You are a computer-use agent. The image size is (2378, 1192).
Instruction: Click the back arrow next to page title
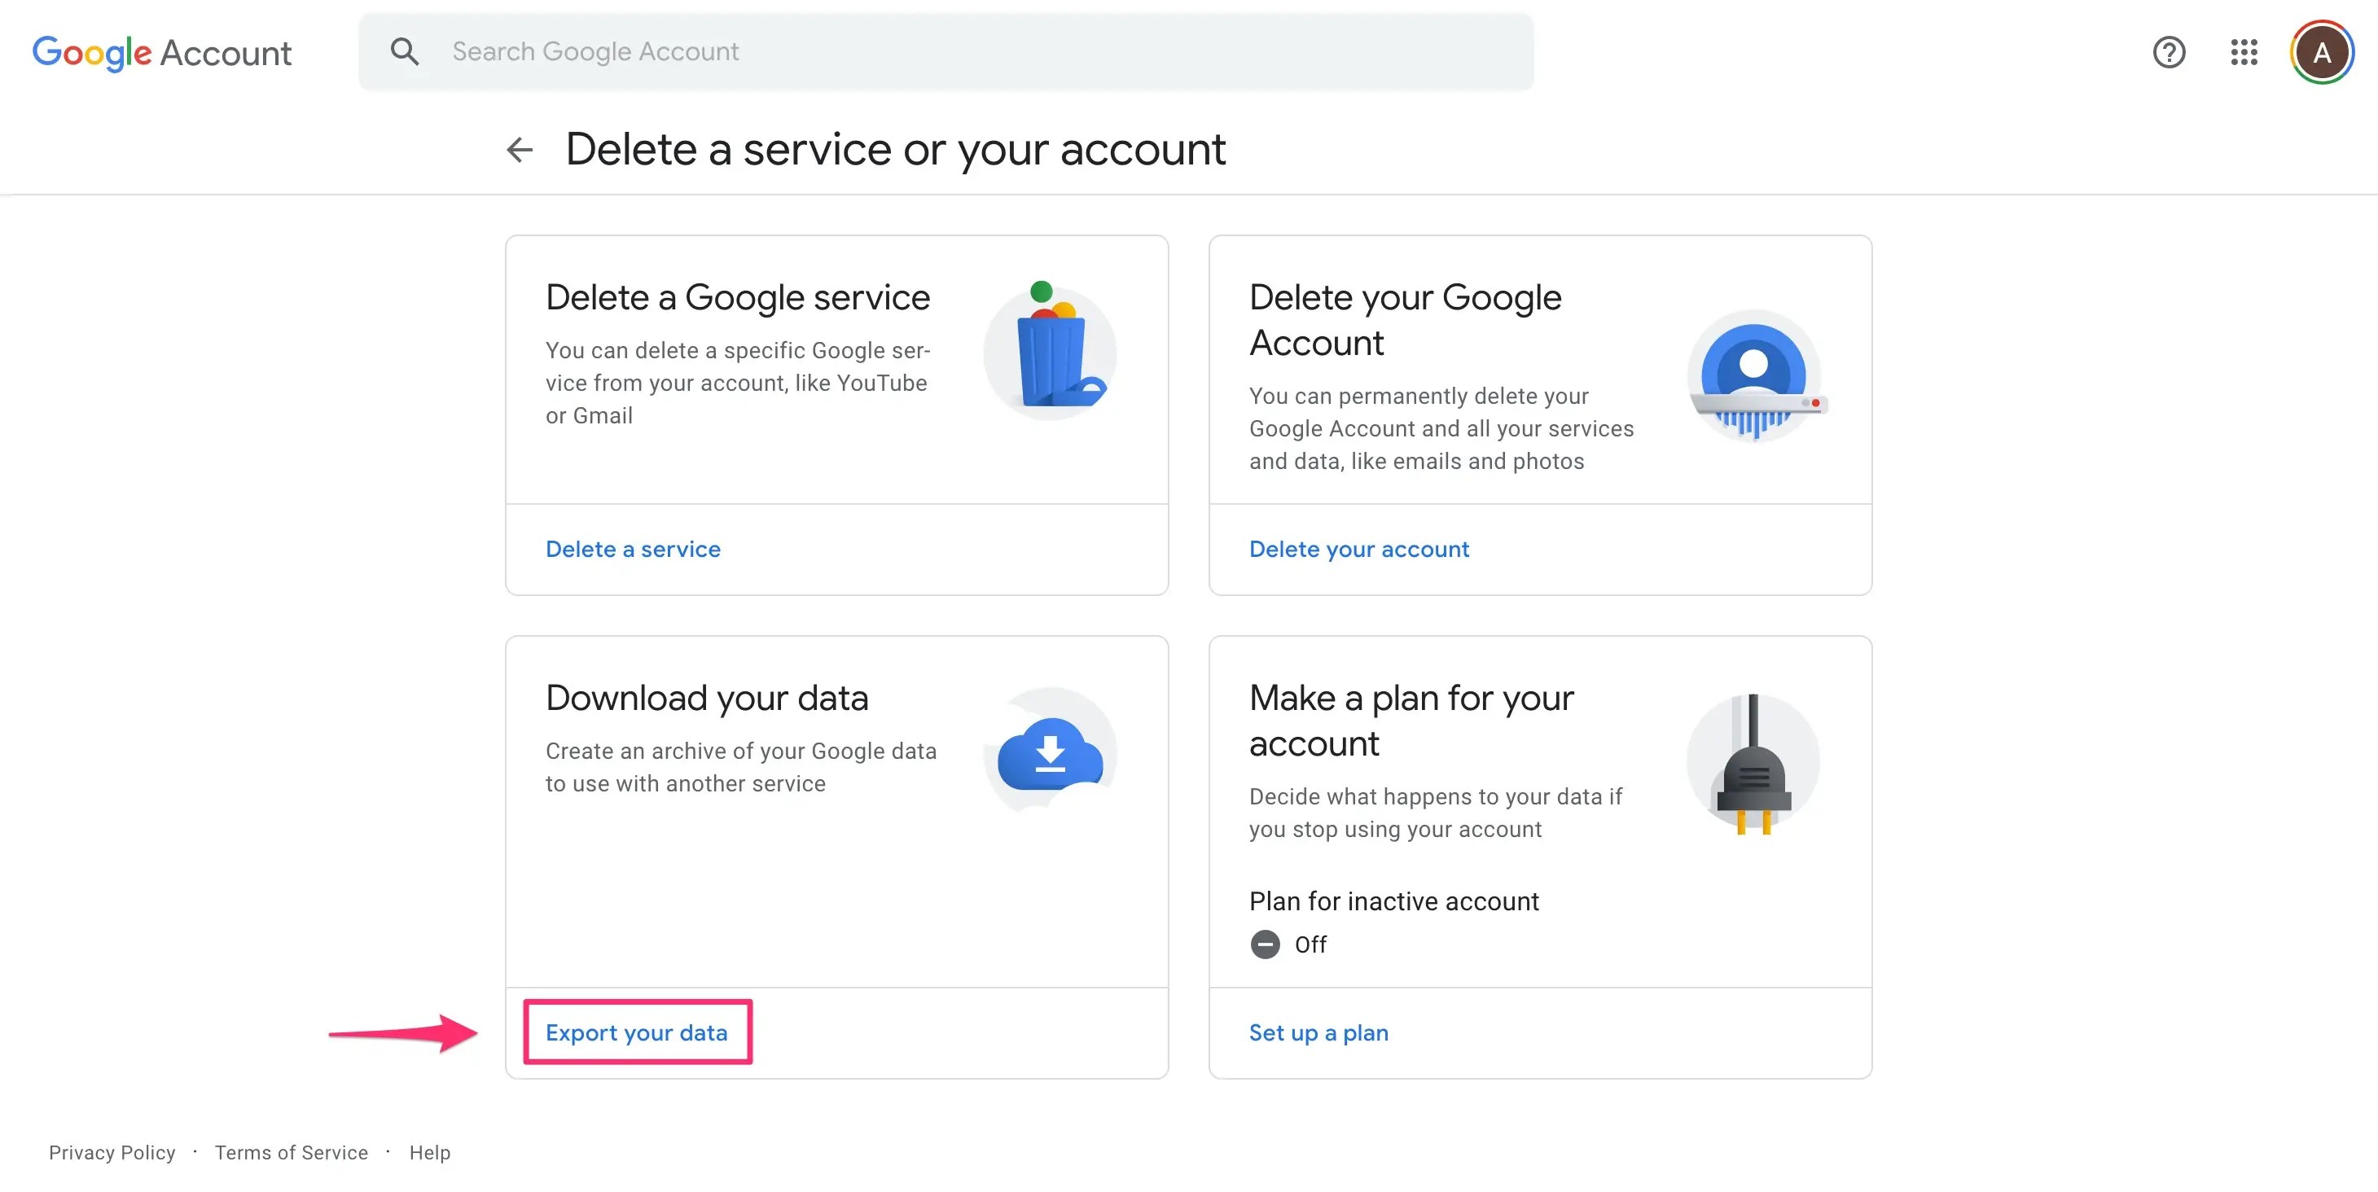[520, 150]
